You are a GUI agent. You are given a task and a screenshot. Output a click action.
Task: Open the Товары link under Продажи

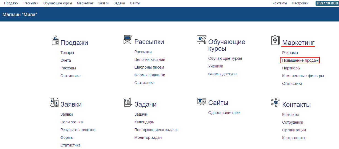coord(67,53)
